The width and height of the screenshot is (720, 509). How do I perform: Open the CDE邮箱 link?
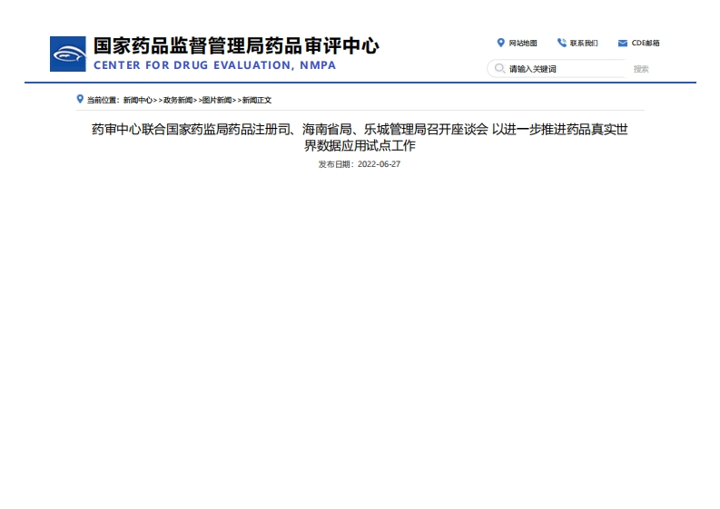[646, 43]
